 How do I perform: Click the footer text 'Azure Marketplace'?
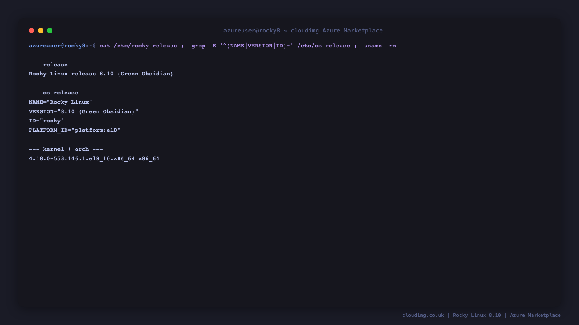tap(535, 315)
